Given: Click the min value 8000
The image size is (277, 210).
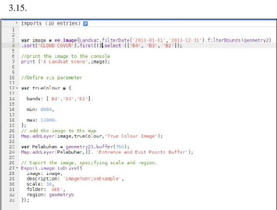Looking at the screenshot, I should pyautogui.click(x=46, y=109).
